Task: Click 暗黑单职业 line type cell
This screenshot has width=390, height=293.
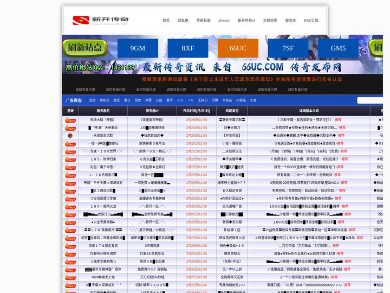Action: coord(232,253)
